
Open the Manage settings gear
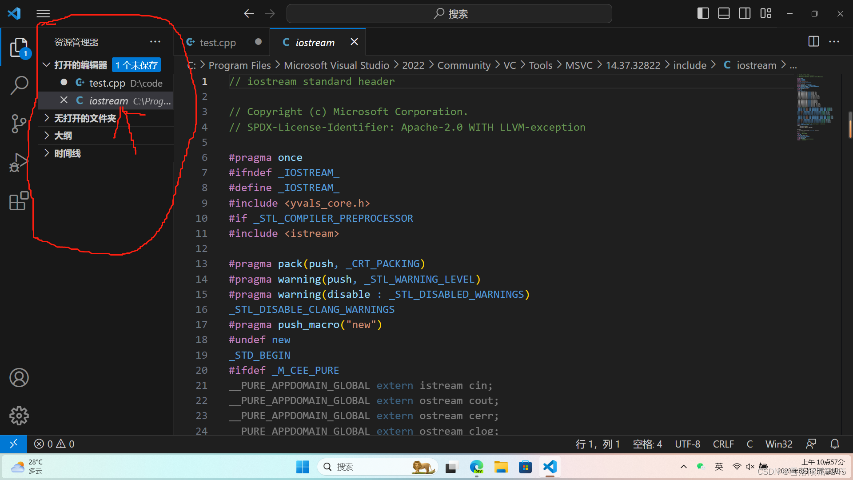[19, 416]
